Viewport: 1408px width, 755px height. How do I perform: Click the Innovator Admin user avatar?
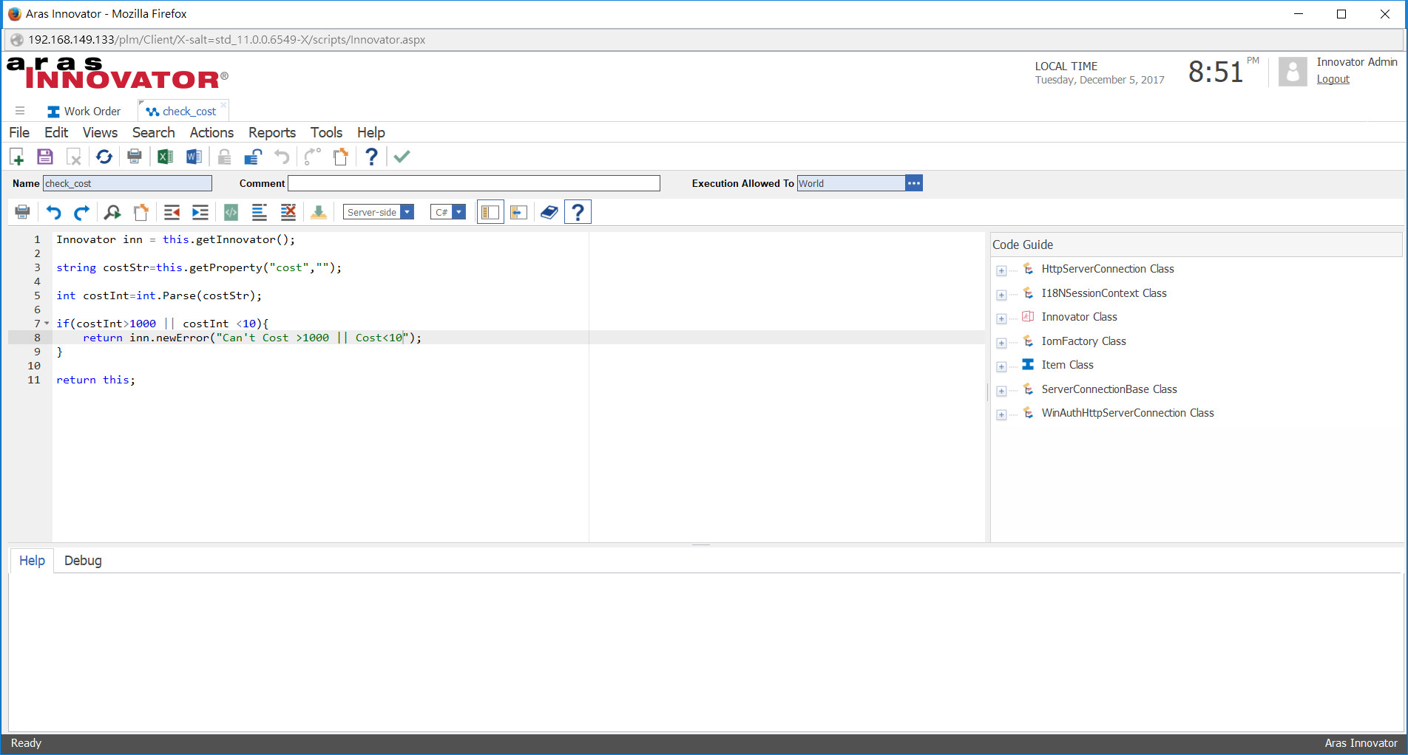1293,72
